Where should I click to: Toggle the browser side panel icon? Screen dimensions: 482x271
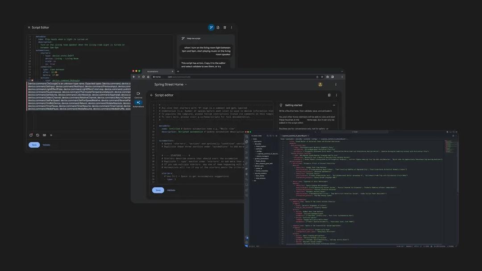point(332,77)
